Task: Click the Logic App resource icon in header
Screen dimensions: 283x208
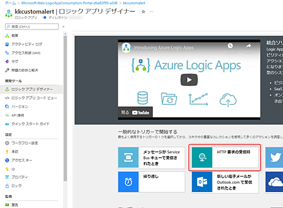Action: coord(9,14)
